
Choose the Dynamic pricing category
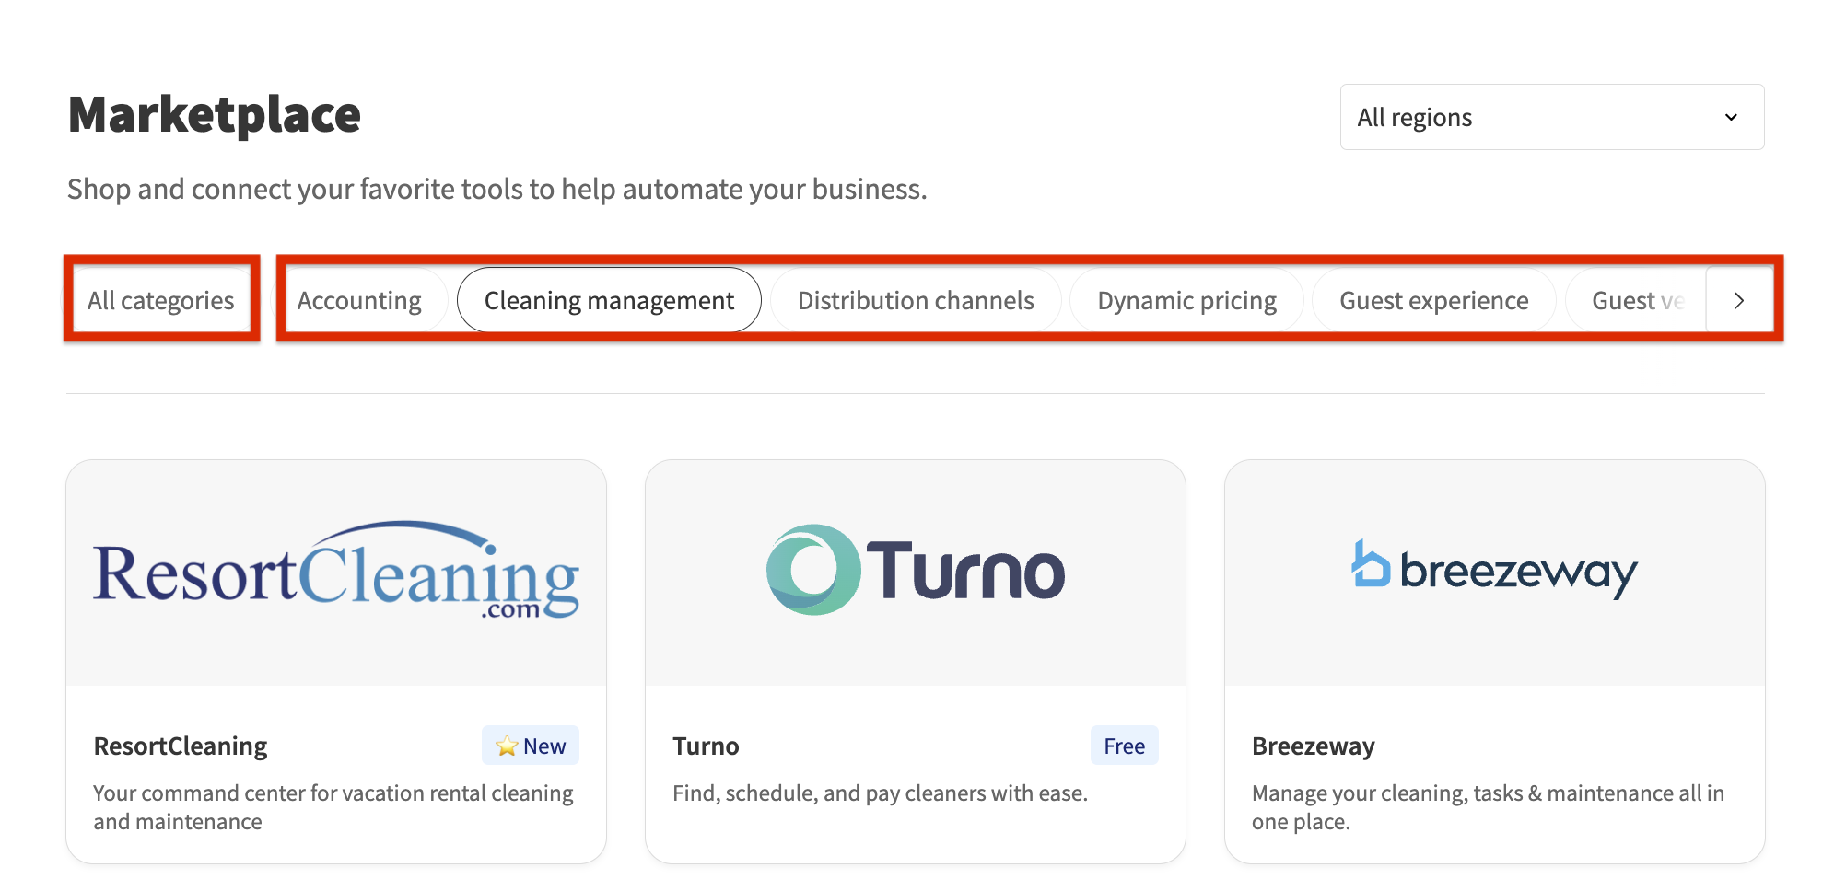point(1186,300)
